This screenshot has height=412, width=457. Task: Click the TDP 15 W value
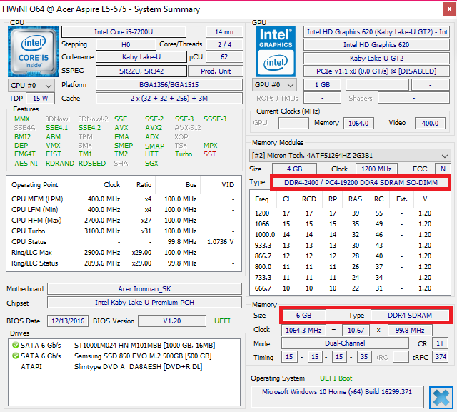tap(40, 99)
